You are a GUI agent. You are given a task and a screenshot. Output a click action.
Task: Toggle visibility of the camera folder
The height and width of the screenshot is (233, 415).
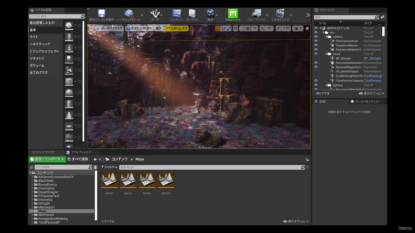pos(316,37)
